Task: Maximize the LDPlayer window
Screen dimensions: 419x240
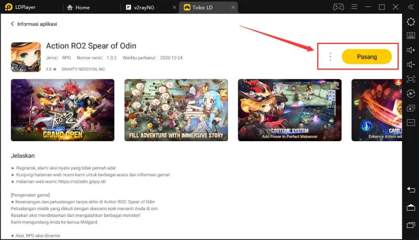Action: [382, 7]
